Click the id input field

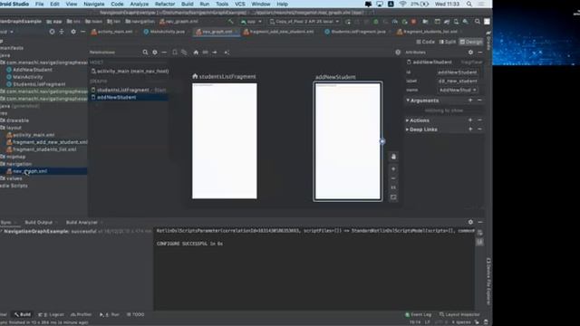458,72
